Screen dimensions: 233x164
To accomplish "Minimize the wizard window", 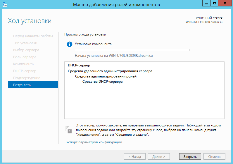I will pos(206,3).
